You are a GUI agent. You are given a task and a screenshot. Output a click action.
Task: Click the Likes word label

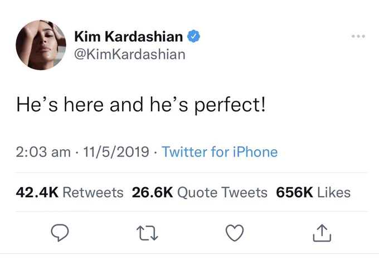334,193
